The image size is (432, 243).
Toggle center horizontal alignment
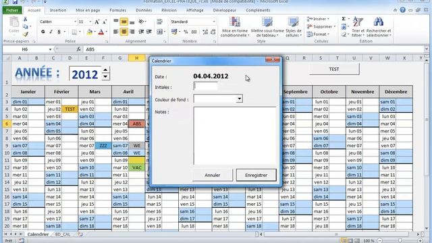pos(124,32)
